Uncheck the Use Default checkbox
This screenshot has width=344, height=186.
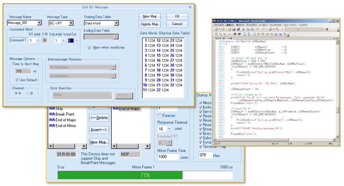tap(18, 80)
